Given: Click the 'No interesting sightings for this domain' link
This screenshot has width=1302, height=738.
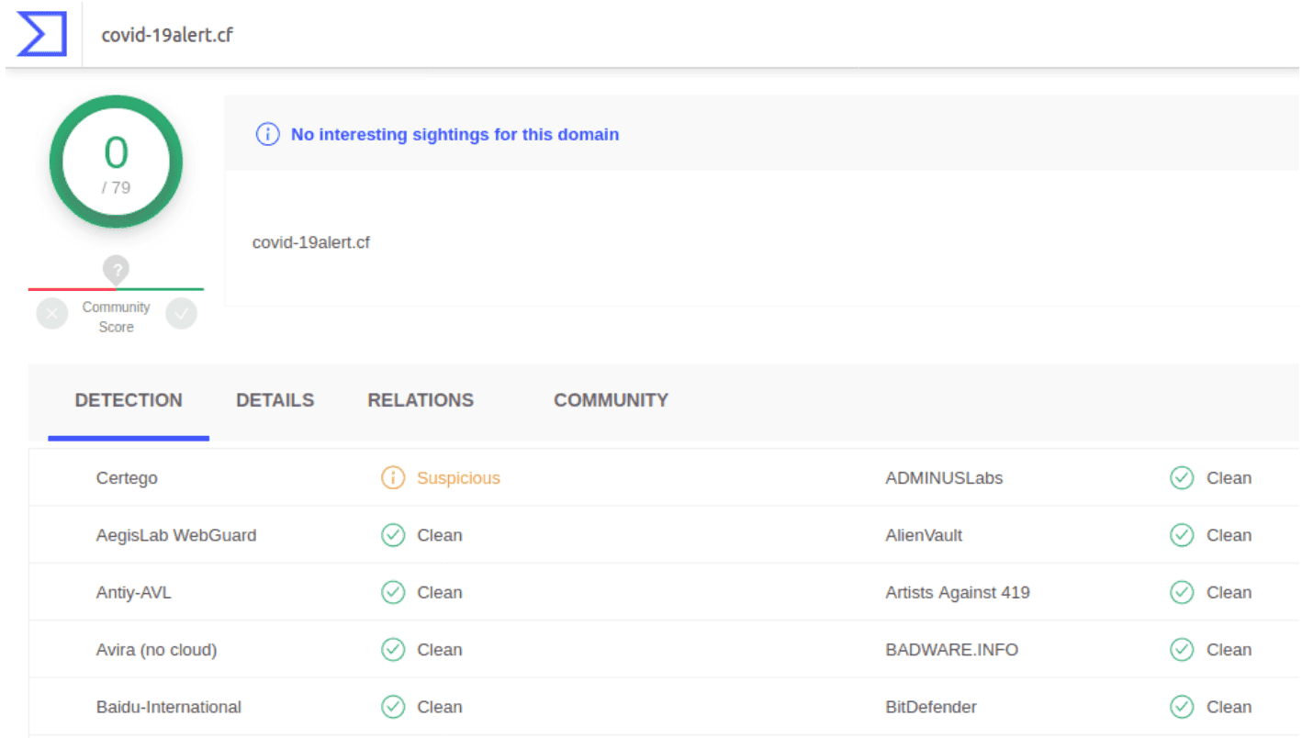Looking at the screenshot, I should click(455, 135).
